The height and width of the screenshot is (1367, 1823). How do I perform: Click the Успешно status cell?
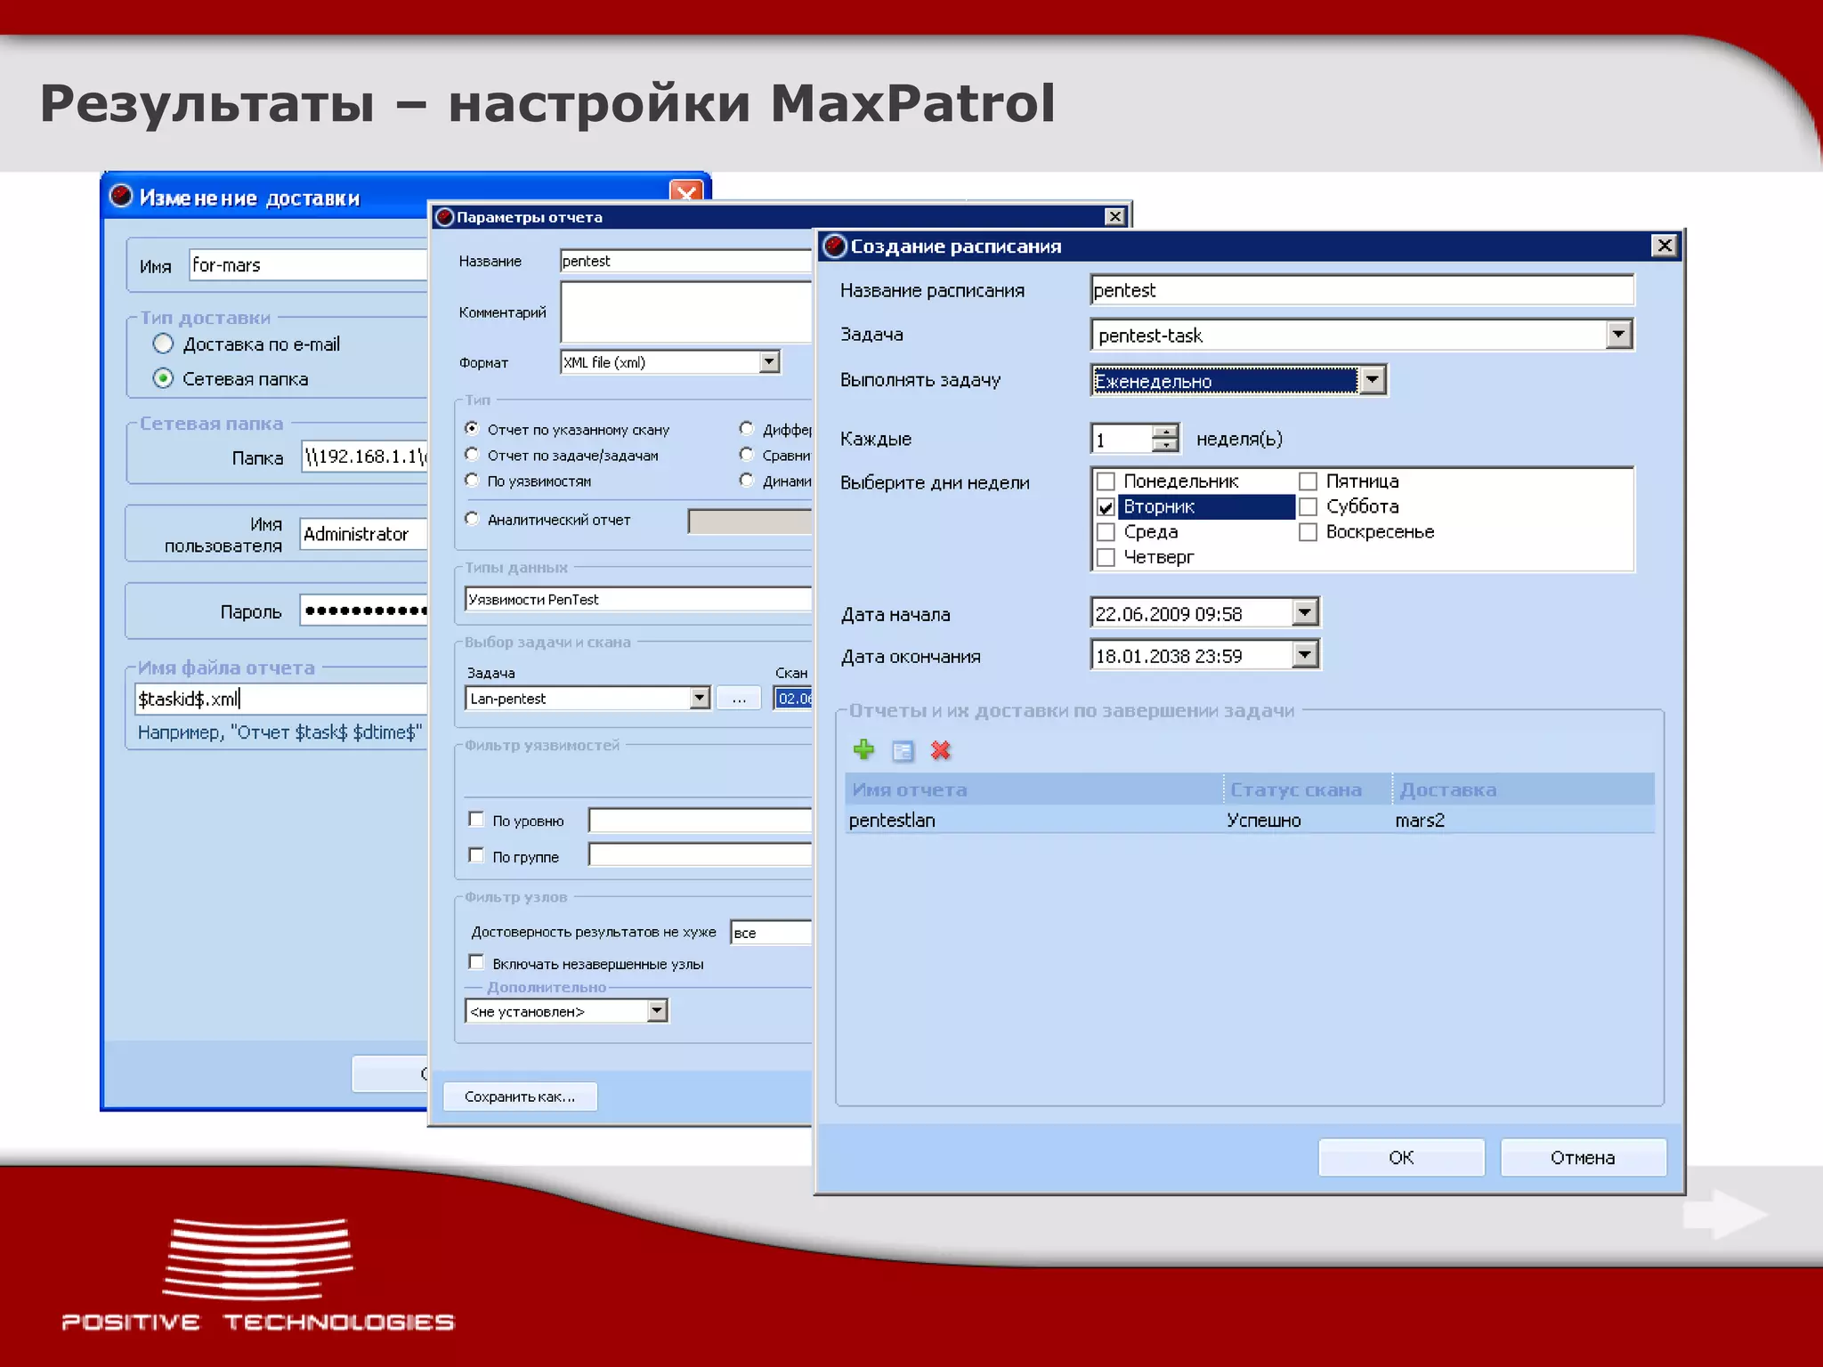(1263, 820)
